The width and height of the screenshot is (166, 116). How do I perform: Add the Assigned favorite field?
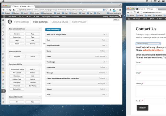(x=17, y=57)
